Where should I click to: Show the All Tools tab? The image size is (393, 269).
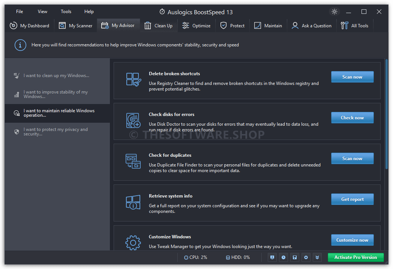pyautogui.click(x=354, y=25)
